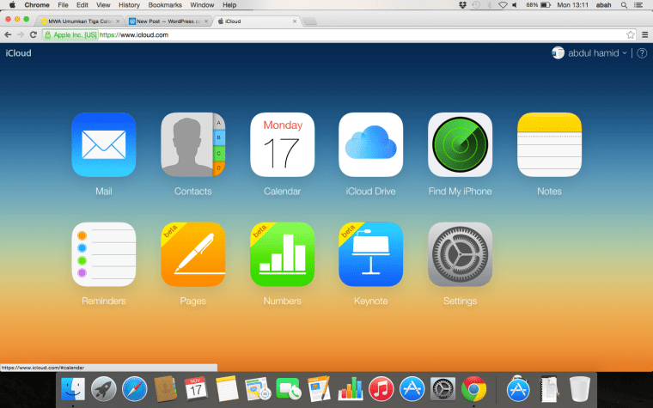Open Safari compass in the Dock
Screen dimensions: 653x408
(x=135, y=389)
